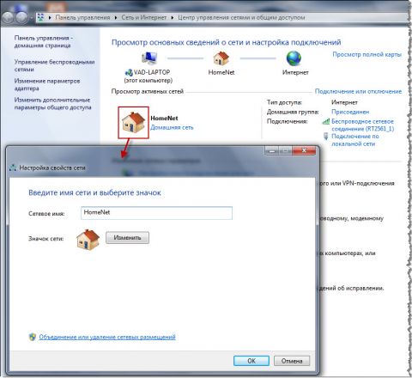Open the Объединение или удаление сетевых размещений link
The image size is (412, 378).
click(107, 337)
